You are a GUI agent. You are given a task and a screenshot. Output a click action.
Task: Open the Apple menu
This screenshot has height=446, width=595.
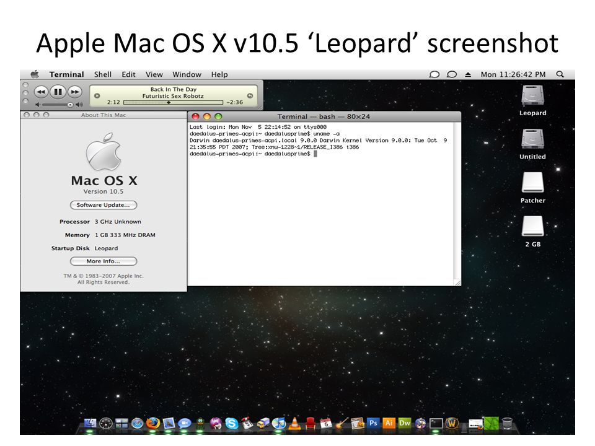pos(35,74)
